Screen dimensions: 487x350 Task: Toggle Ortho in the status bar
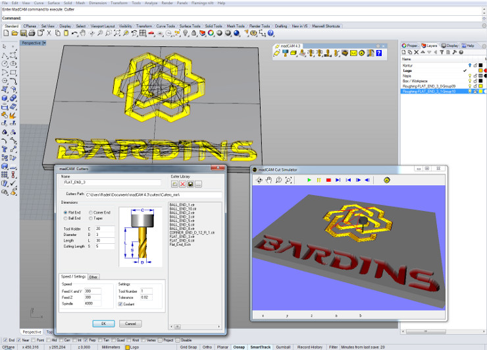point(207,347)
